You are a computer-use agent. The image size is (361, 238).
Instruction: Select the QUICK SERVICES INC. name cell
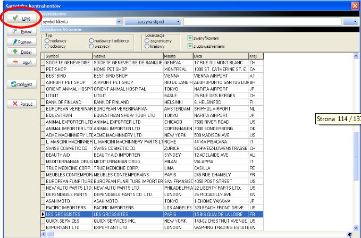(x=128, y=221)
